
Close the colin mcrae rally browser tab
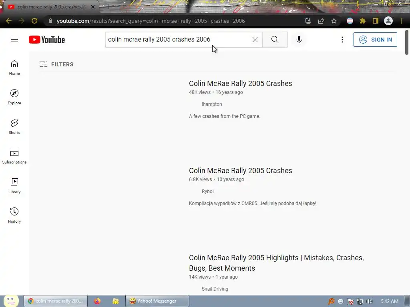click(x=93, y=7)
